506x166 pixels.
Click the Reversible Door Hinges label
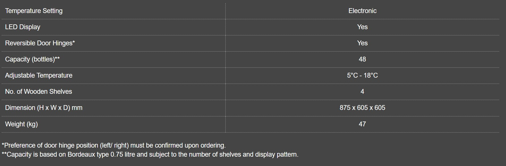(x=40, y=43)
